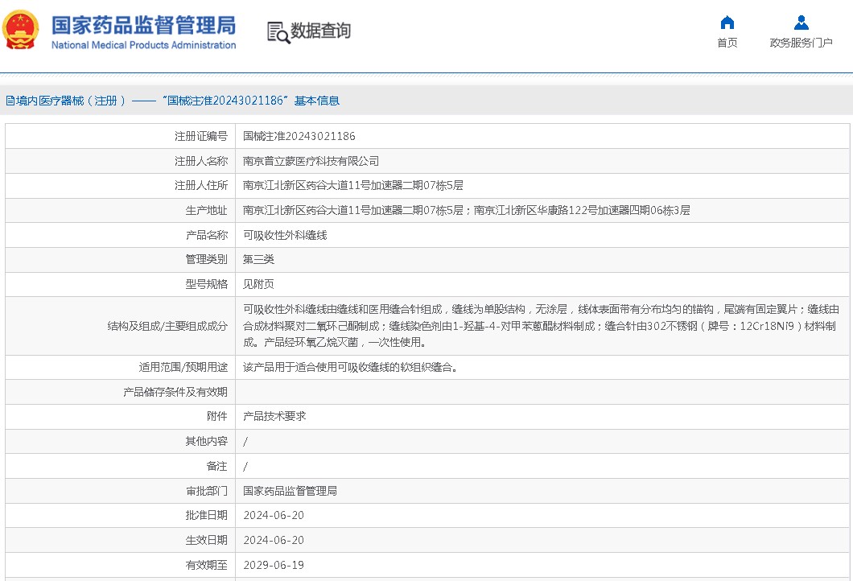Screen dimensions: 853x581
Task: Select product name 可吸收性外科缝线
Action: point(285,235)
